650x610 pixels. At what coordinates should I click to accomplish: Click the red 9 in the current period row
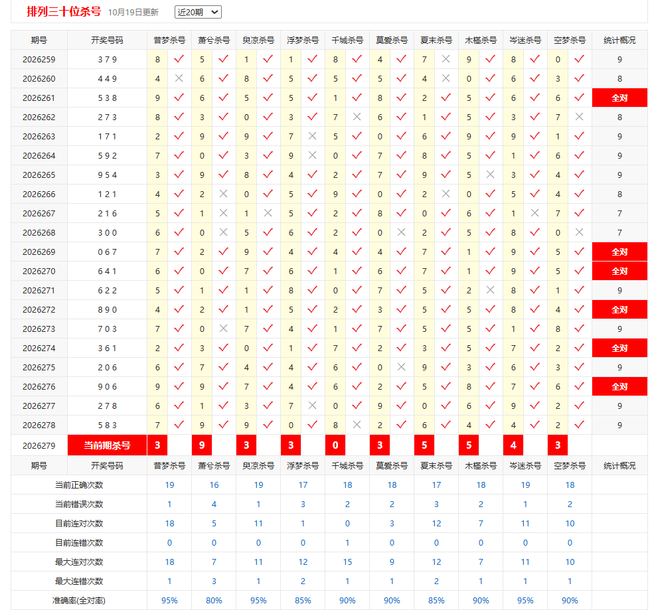pyautogui.click(x=202, y=445)
